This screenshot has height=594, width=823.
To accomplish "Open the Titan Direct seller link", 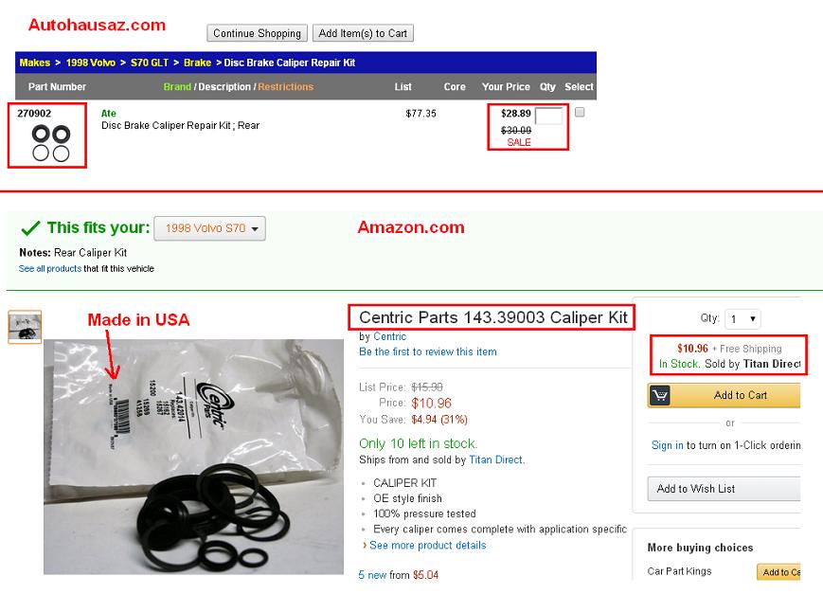I will point(496,459).
